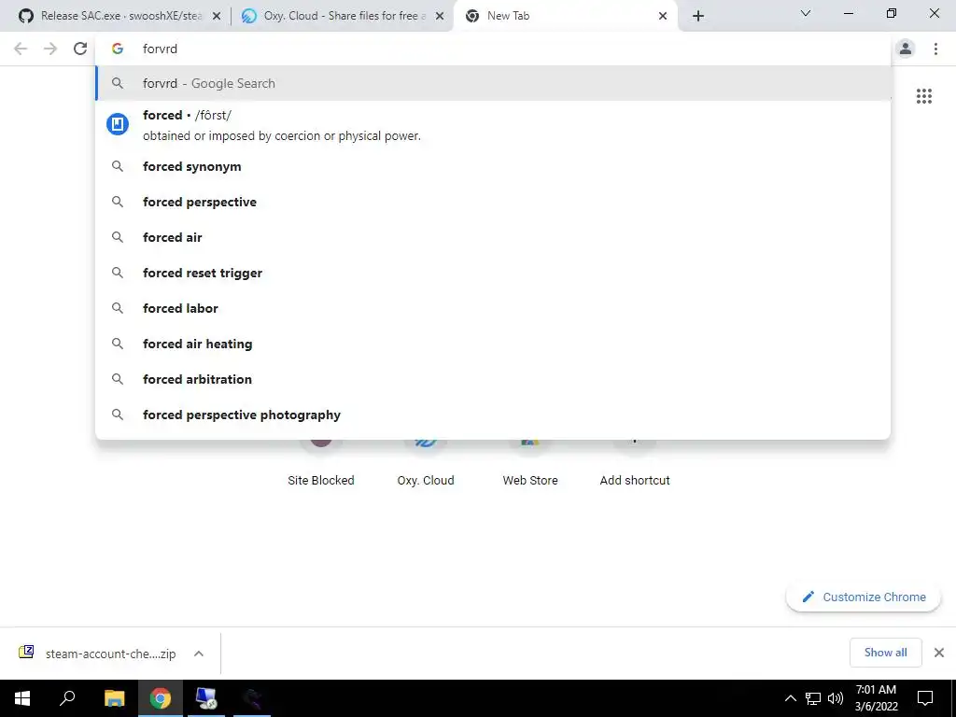Choose 'forvrd - Google Search' suggestion

[493, 83]
